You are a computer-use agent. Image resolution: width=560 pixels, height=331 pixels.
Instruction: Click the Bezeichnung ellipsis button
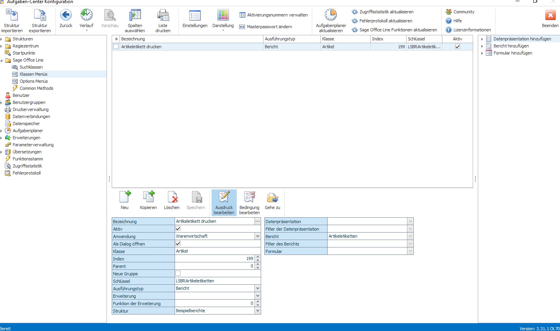pyautogui.click(x=258, y=221)
